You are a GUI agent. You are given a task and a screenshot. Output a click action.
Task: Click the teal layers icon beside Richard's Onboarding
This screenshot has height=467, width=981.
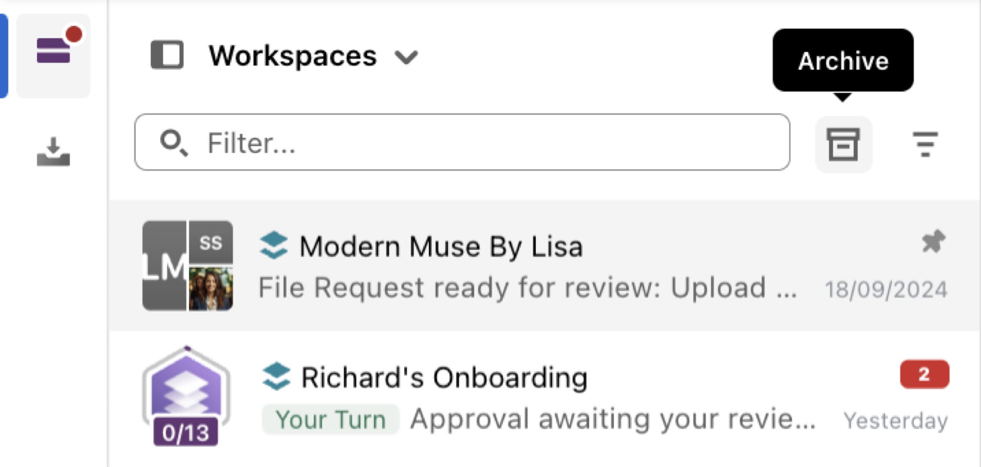coord(276,377)
